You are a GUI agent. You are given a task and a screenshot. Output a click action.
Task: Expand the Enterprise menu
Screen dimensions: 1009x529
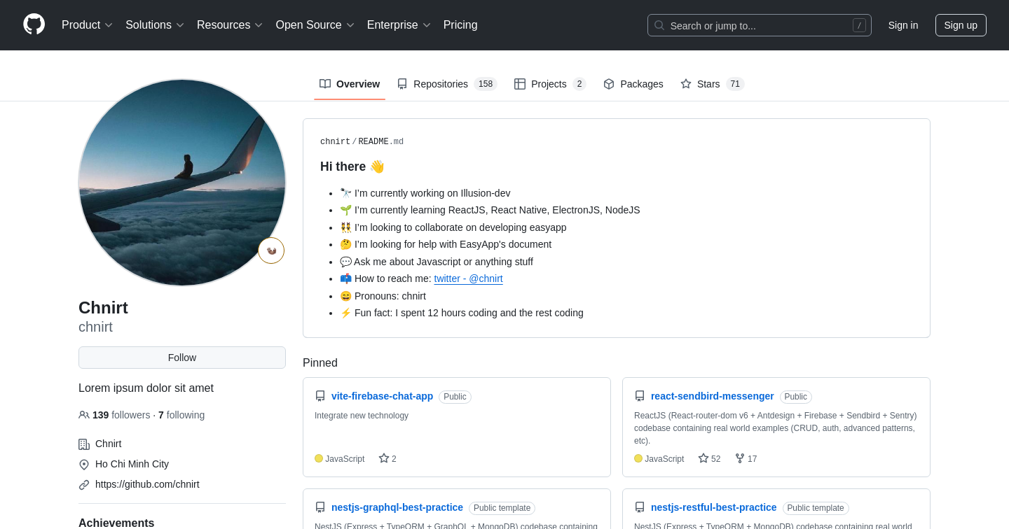coord(399,25)
